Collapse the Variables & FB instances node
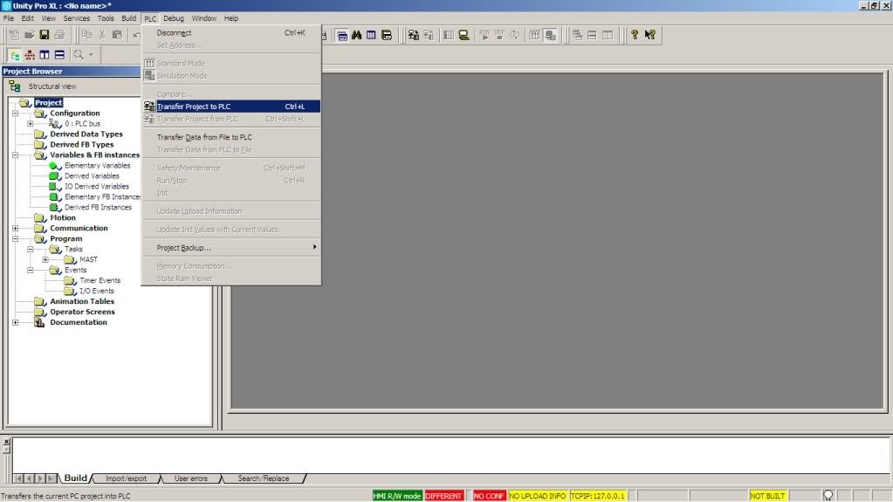The width and height of the screenshot is (893, 502). click(16, 155)
